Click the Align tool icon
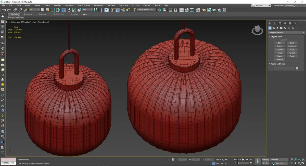 click(164, 10)
